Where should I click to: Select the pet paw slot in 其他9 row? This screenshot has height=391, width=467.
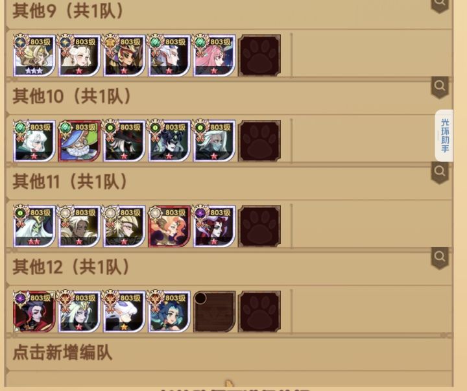pos(259,55)
